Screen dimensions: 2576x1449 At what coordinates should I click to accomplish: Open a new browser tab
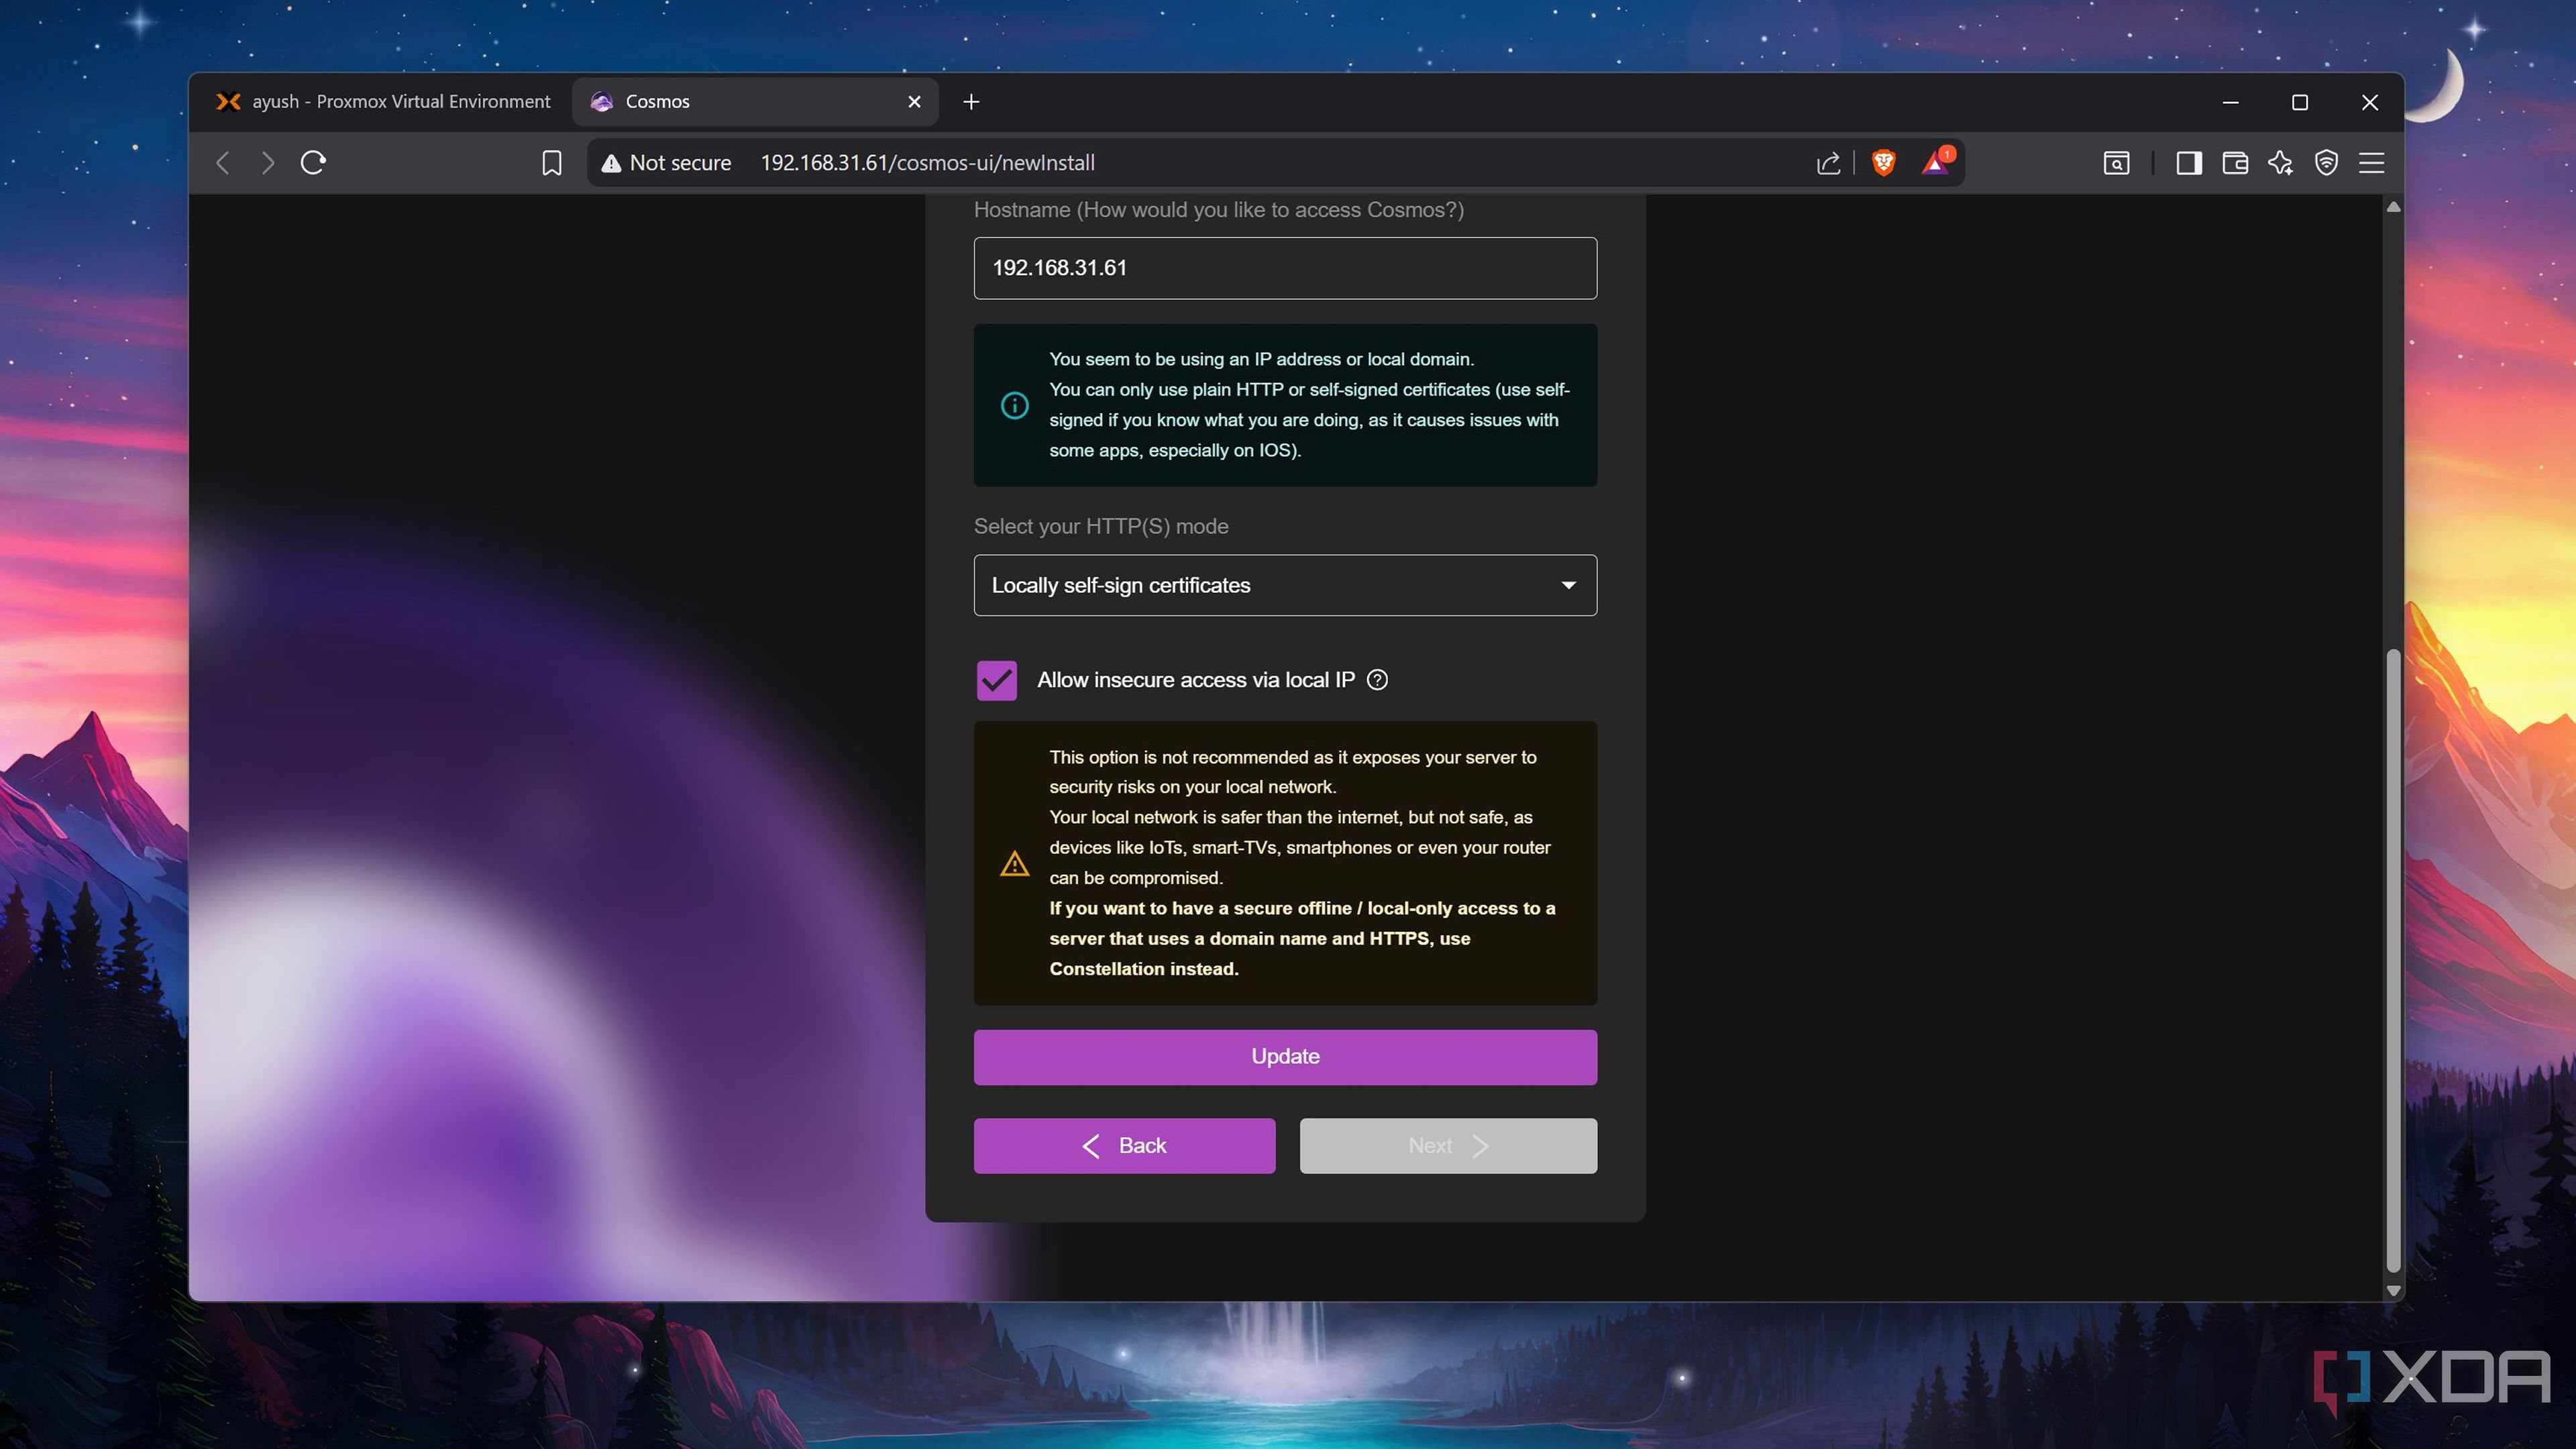coord(971,102)
